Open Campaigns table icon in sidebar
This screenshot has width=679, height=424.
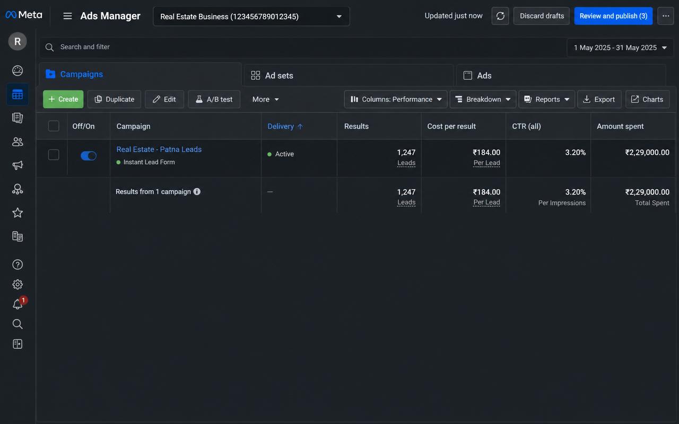[x=18, y=94]
